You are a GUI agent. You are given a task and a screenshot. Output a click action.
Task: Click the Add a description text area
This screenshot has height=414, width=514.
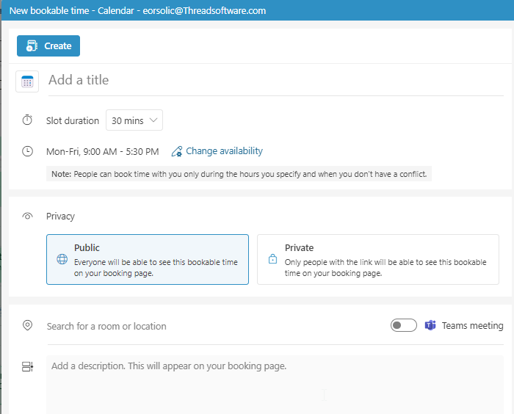[x=275, y=385]
